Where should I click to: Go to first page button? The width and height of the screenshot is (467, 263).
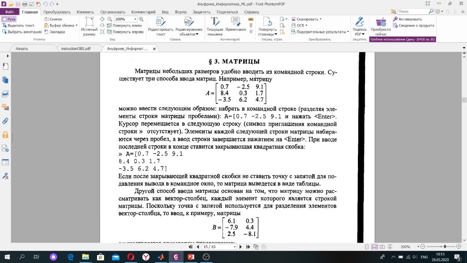click(190, 247)
